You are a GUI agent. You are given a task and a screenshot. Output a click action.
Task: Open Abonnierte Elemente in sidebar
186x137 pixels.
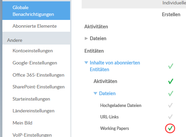(36, 26)
